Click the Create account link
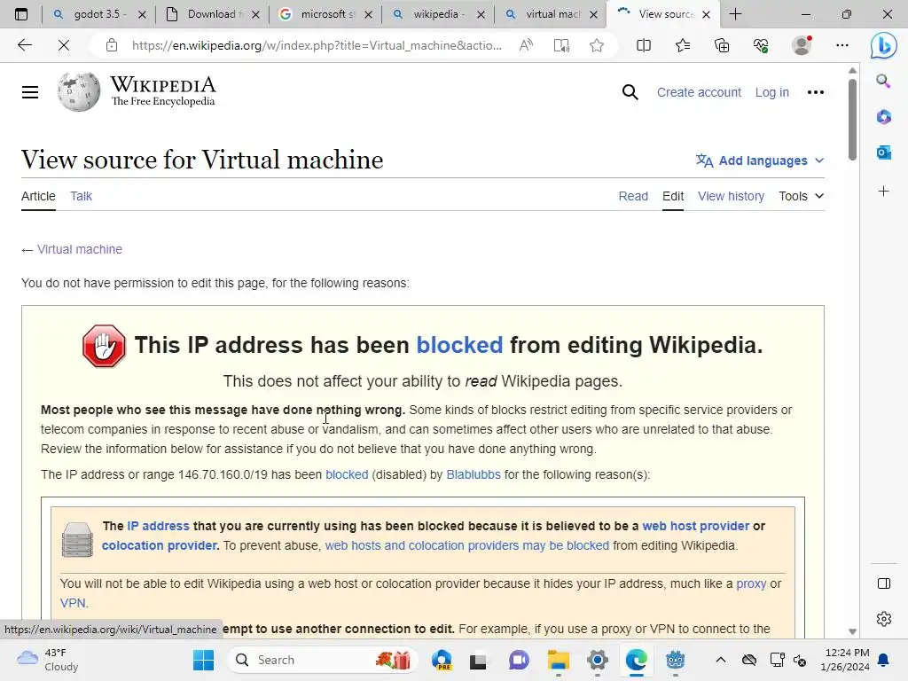Screen dimensions: 908x681 coord(699,92)
